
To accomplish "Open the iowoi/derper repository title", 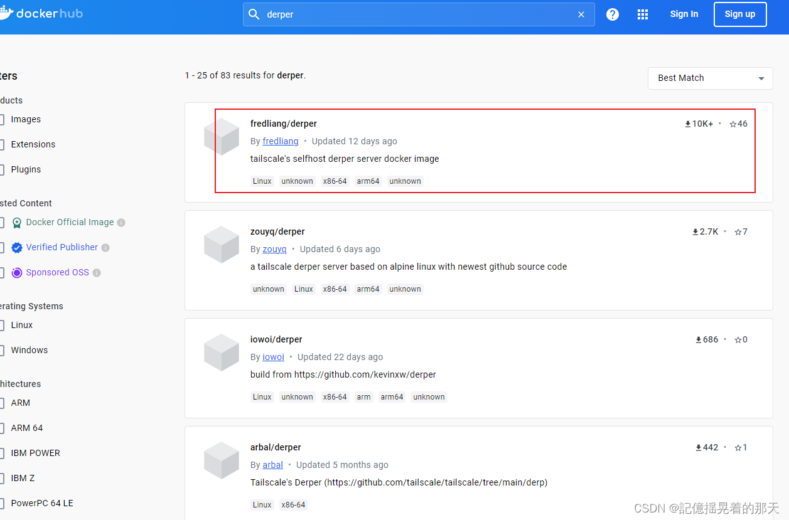I will tap(276, 339).
